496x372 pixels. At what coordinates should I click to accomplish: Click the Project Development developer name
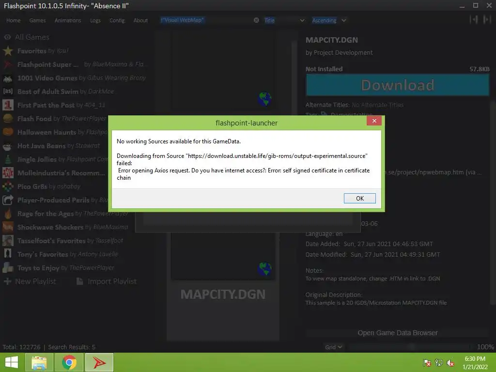[343, 52]
